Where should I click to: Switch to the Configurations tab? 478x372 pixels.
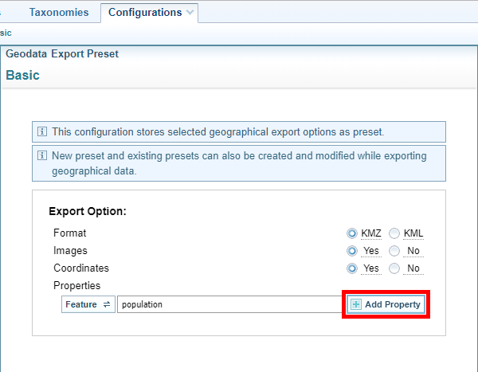tap(144, 13)
